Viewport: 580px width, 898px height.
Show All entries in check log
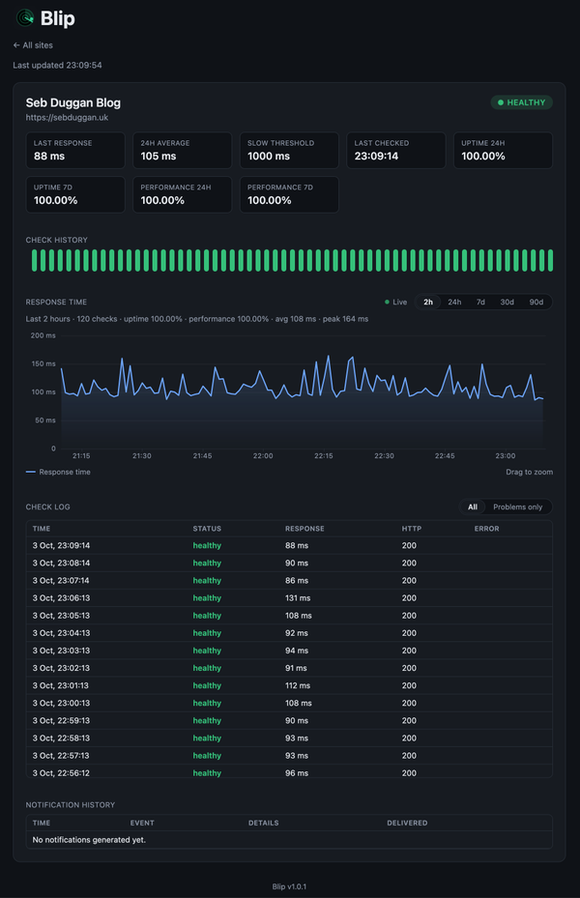473,507
